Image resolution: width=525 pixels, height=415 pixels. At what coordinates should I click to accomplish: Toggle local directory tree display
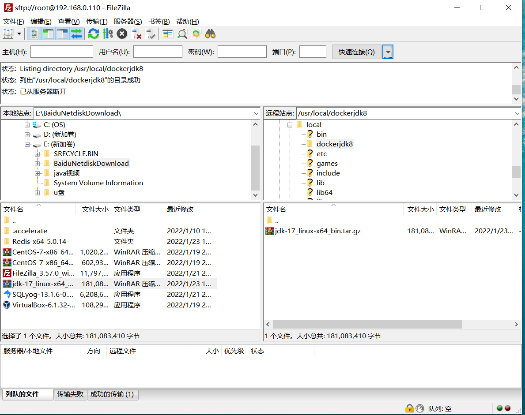tap(48, 34)
